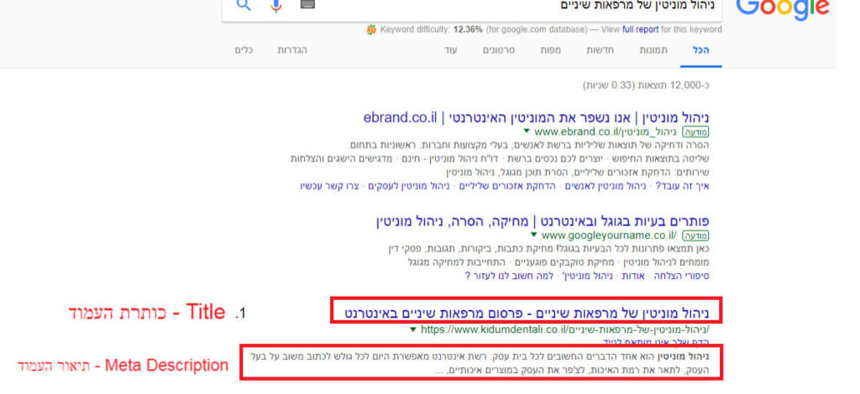This screenshot has width=860, height=394.
Task: Open the הגדרות settings menu
Action: tap(292, 49)
